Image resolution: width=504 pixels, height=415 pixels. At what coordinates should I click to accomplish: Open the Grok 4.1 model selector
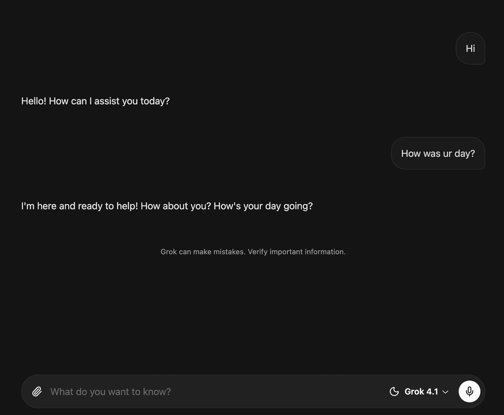point(421,392)
